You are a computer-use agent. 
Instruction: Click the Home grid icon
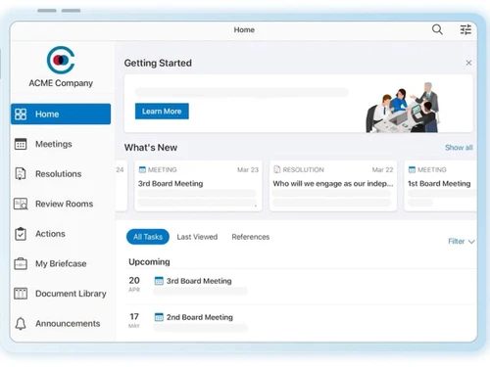pos(21,115)
